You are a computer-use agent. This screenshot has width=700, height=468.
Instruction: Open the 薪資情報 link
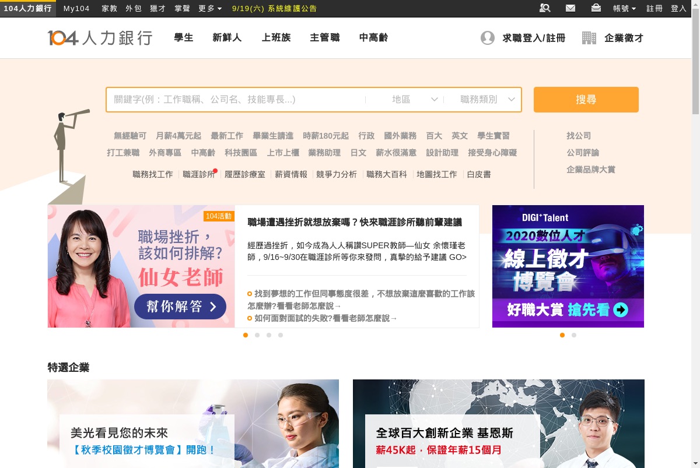(291, 174)
